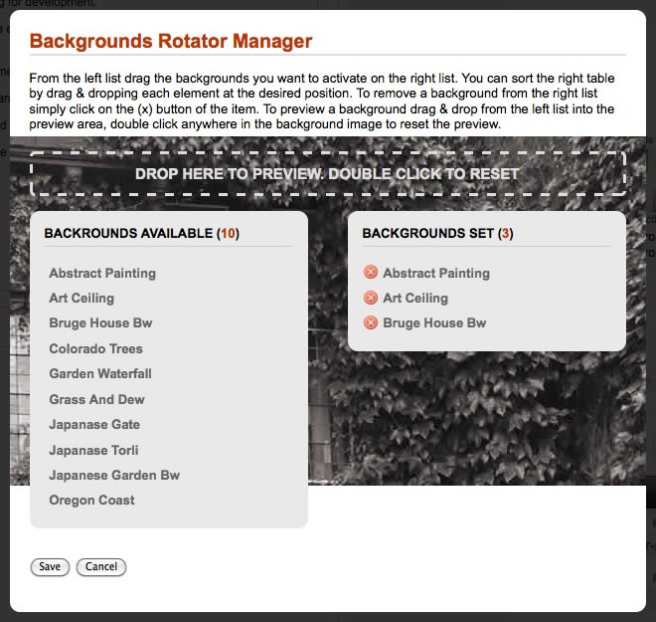Pick Japanase Torli from the list
This screenshot has height=622, width=656.
(93, 450)
